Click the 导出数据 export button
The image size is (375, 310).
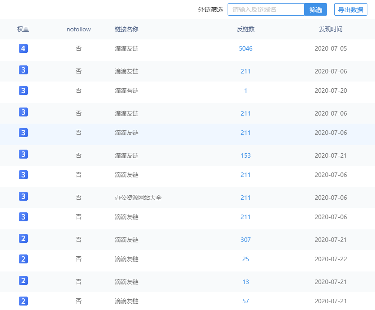click(x=350, y=9)
